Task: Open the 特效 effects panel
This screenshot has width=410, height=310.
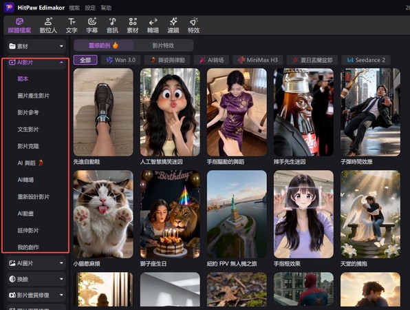Action: pyautogui.click(x=194, y=25)
